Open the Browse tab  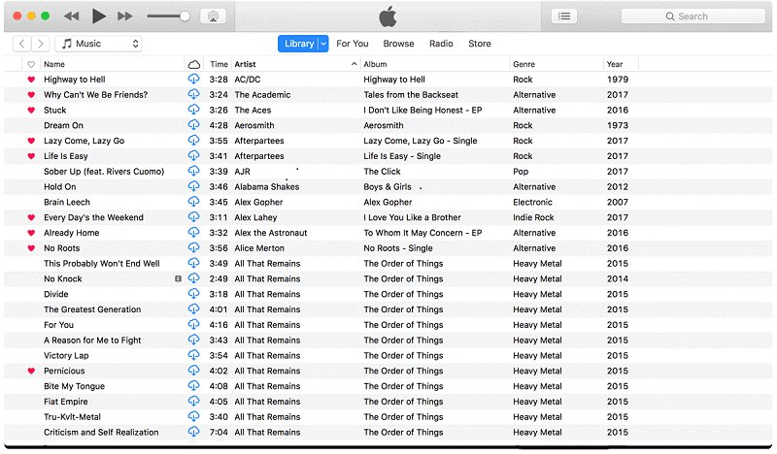(x=398, y=44)
